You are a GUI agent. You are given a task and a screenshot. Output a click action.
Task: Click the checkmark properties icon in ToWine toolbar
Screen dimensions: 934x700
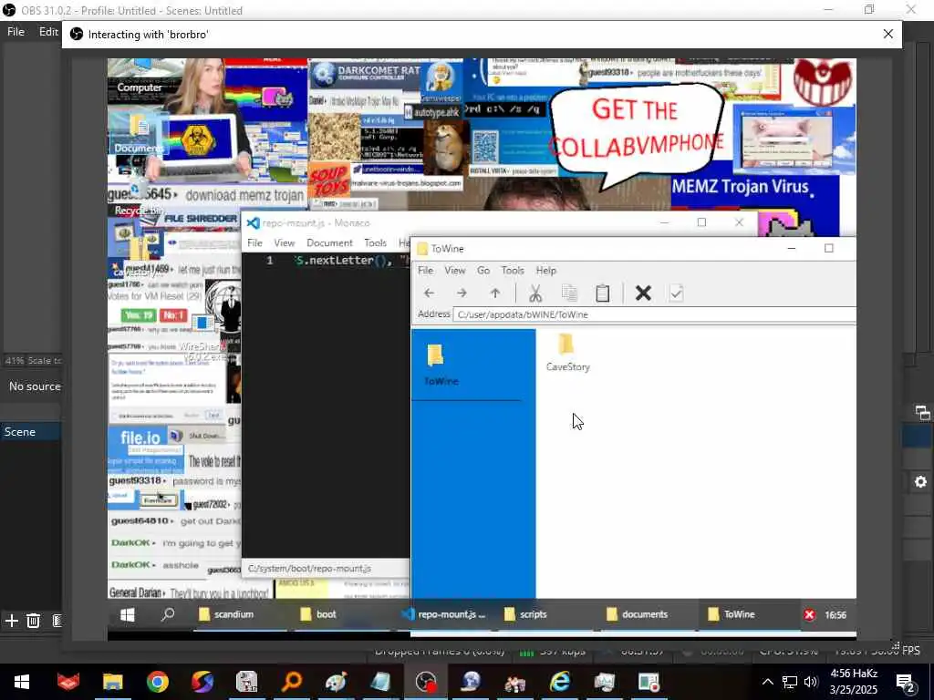pyautogui.click(x=676, y=293)
